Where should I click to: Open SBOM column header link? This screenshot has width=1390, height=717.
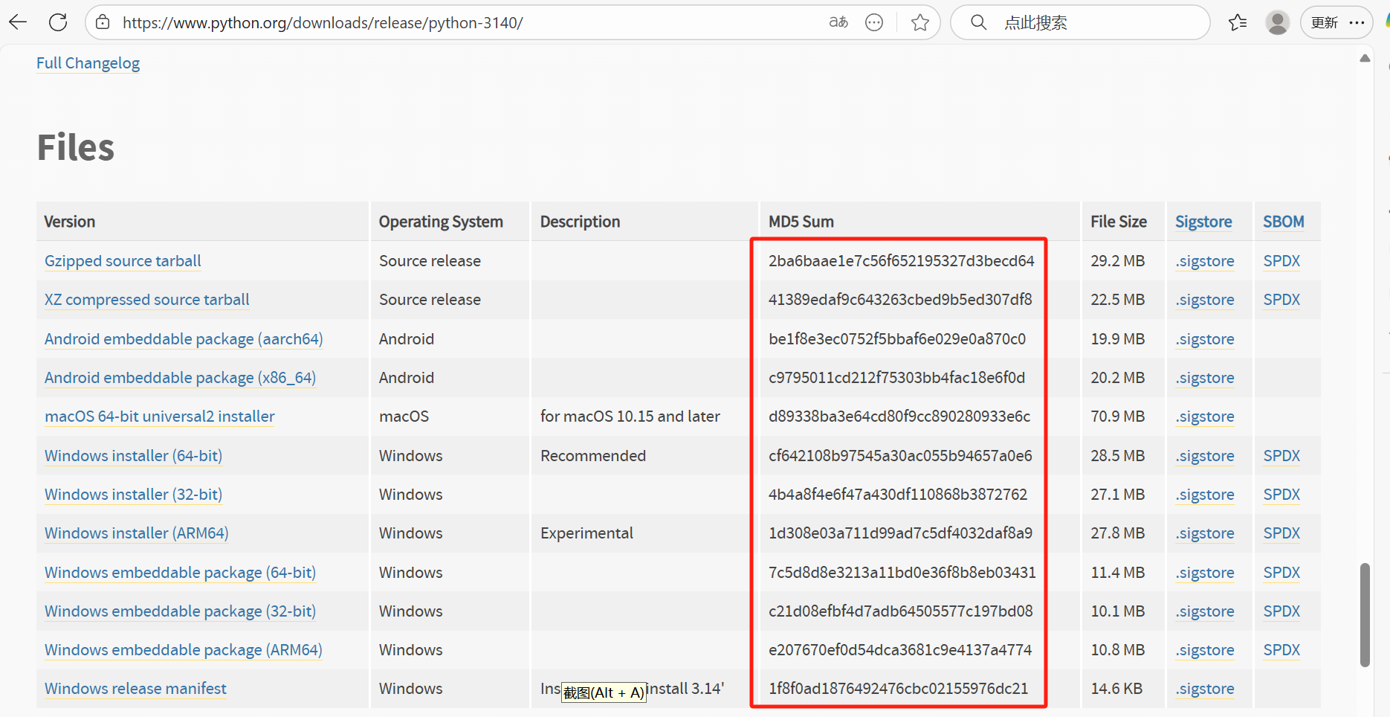(x=1284, y=222)
